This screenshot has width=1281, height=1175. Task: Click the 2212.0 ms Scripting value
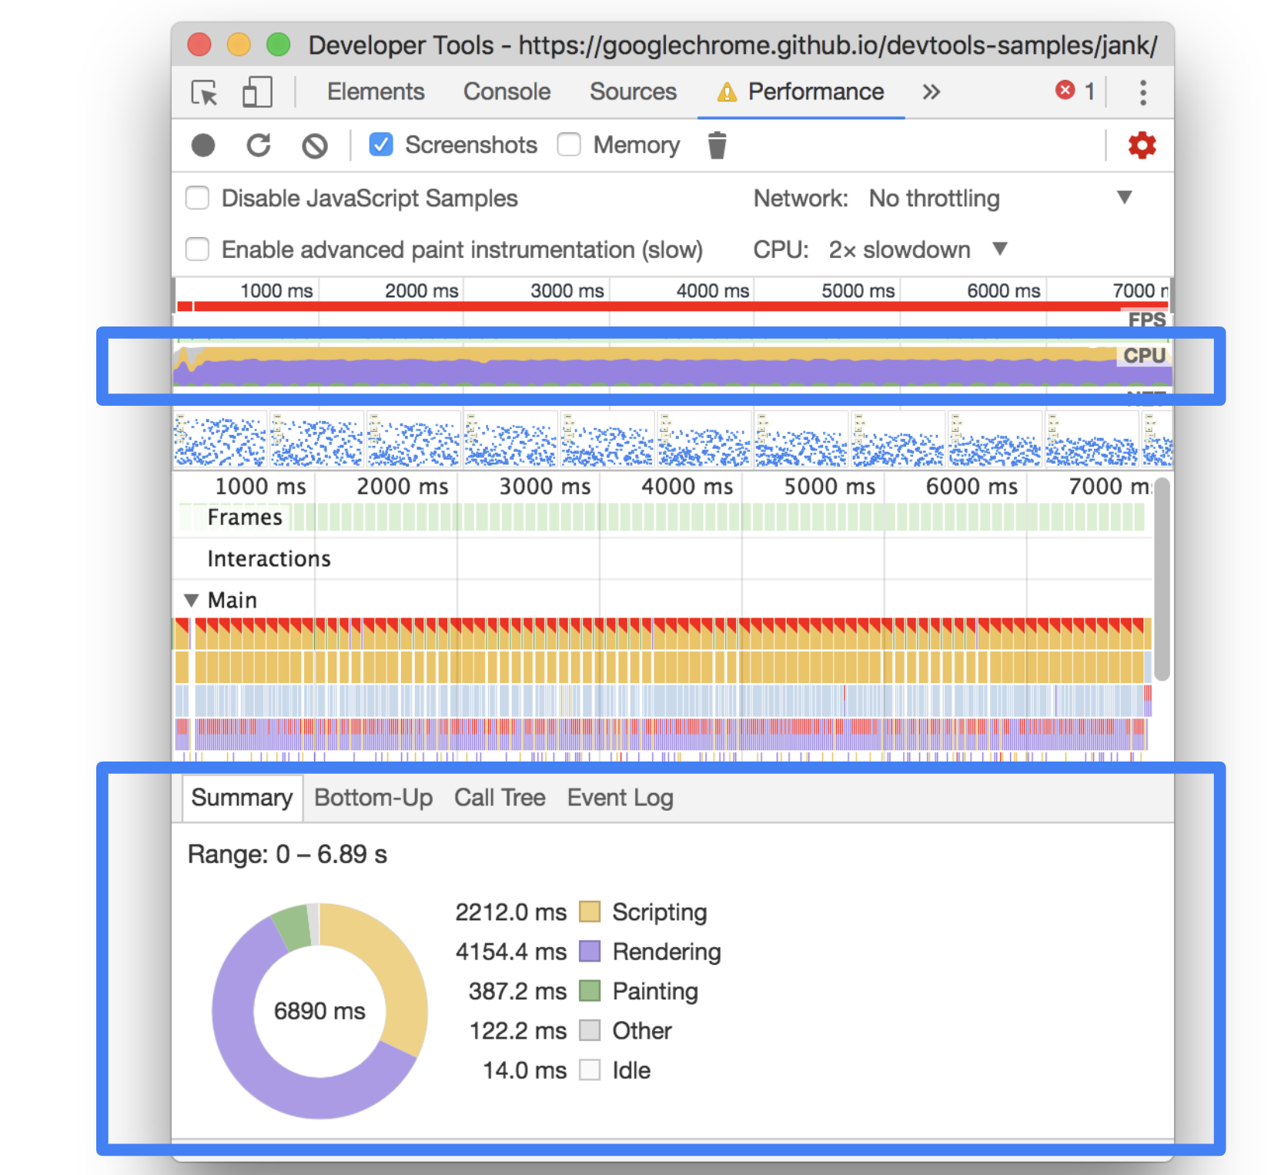(x=510, y=912)
